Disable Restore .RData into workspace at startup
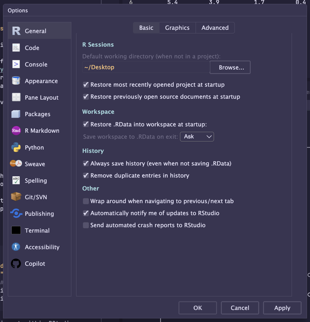The image size is (310, 322). pos(86,124)
